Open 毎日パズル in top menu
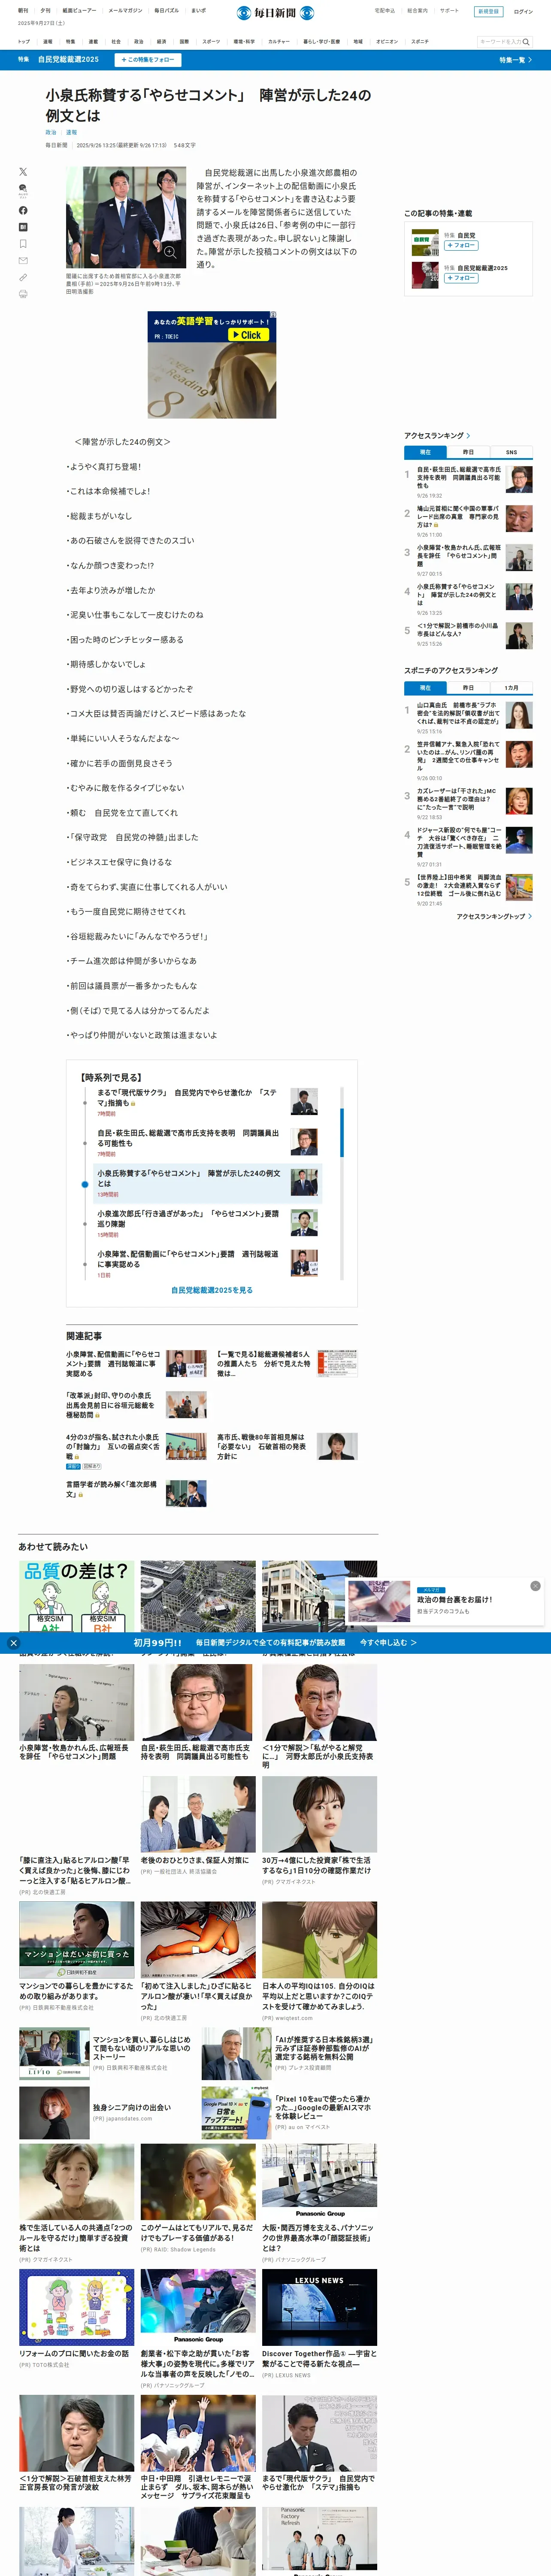 pos(166,11)
